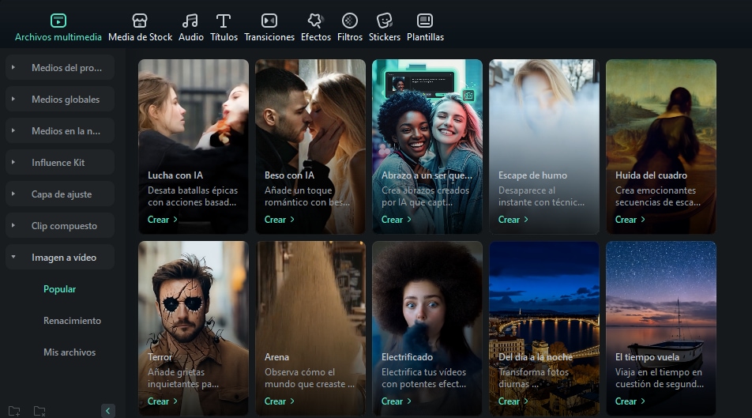Image resolution: width=752 pixels, height=418 pixels.
Task: Open Mis archivos in the sidebar
Action: pyautogui.click(x=70, y=352)
